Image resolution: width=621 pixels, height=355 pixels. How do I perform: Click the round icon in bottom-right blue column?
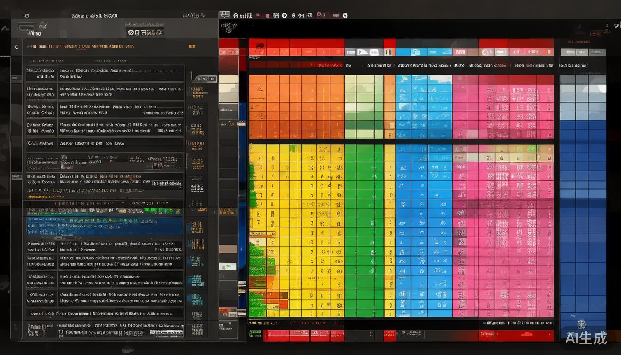point(581,324)
